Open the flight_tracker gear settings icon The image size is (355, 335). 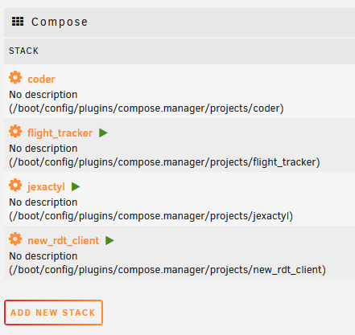(x=15, y=132)
